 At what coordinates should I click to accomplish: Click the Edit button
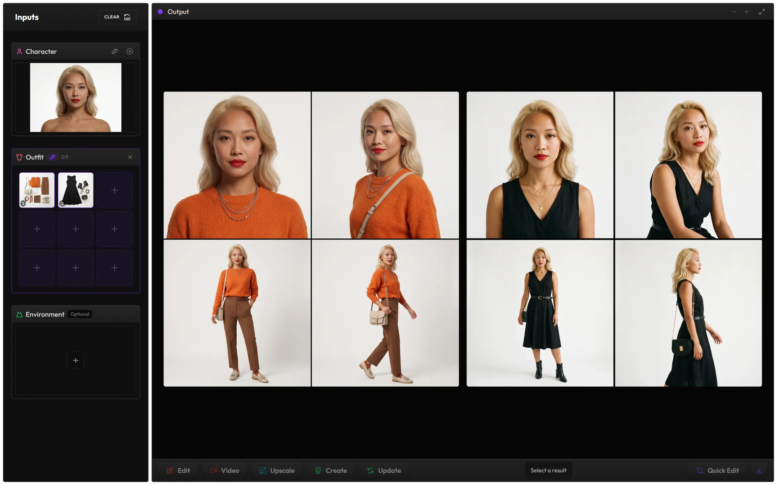click(x=178, y=470)
